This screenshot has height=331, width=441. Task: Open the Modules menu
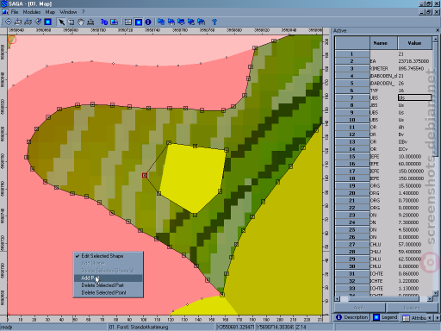[x=32, y=12]
